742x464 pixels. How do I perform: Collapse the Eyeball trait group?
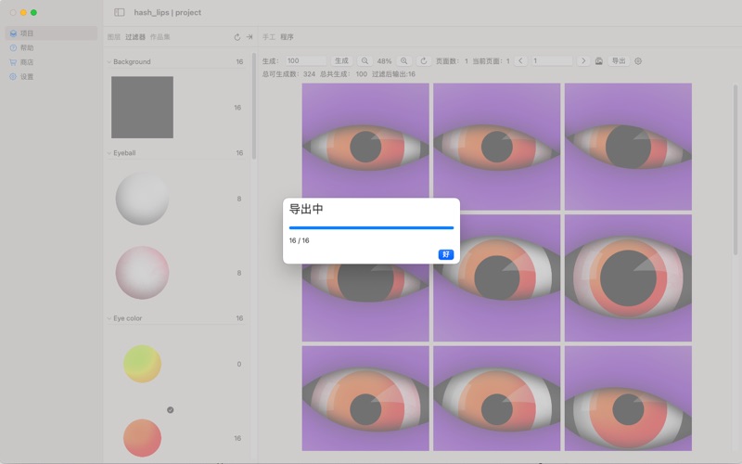[x=109, y=153]
